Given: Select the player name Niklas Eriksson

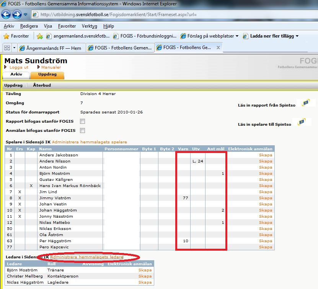Looking at the screenshot, I should [55, 229].
